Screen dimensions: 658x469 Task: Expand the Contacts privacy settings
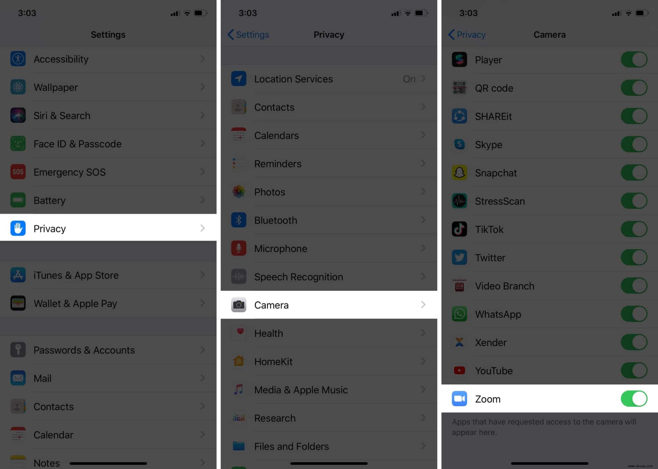(329, 107)
